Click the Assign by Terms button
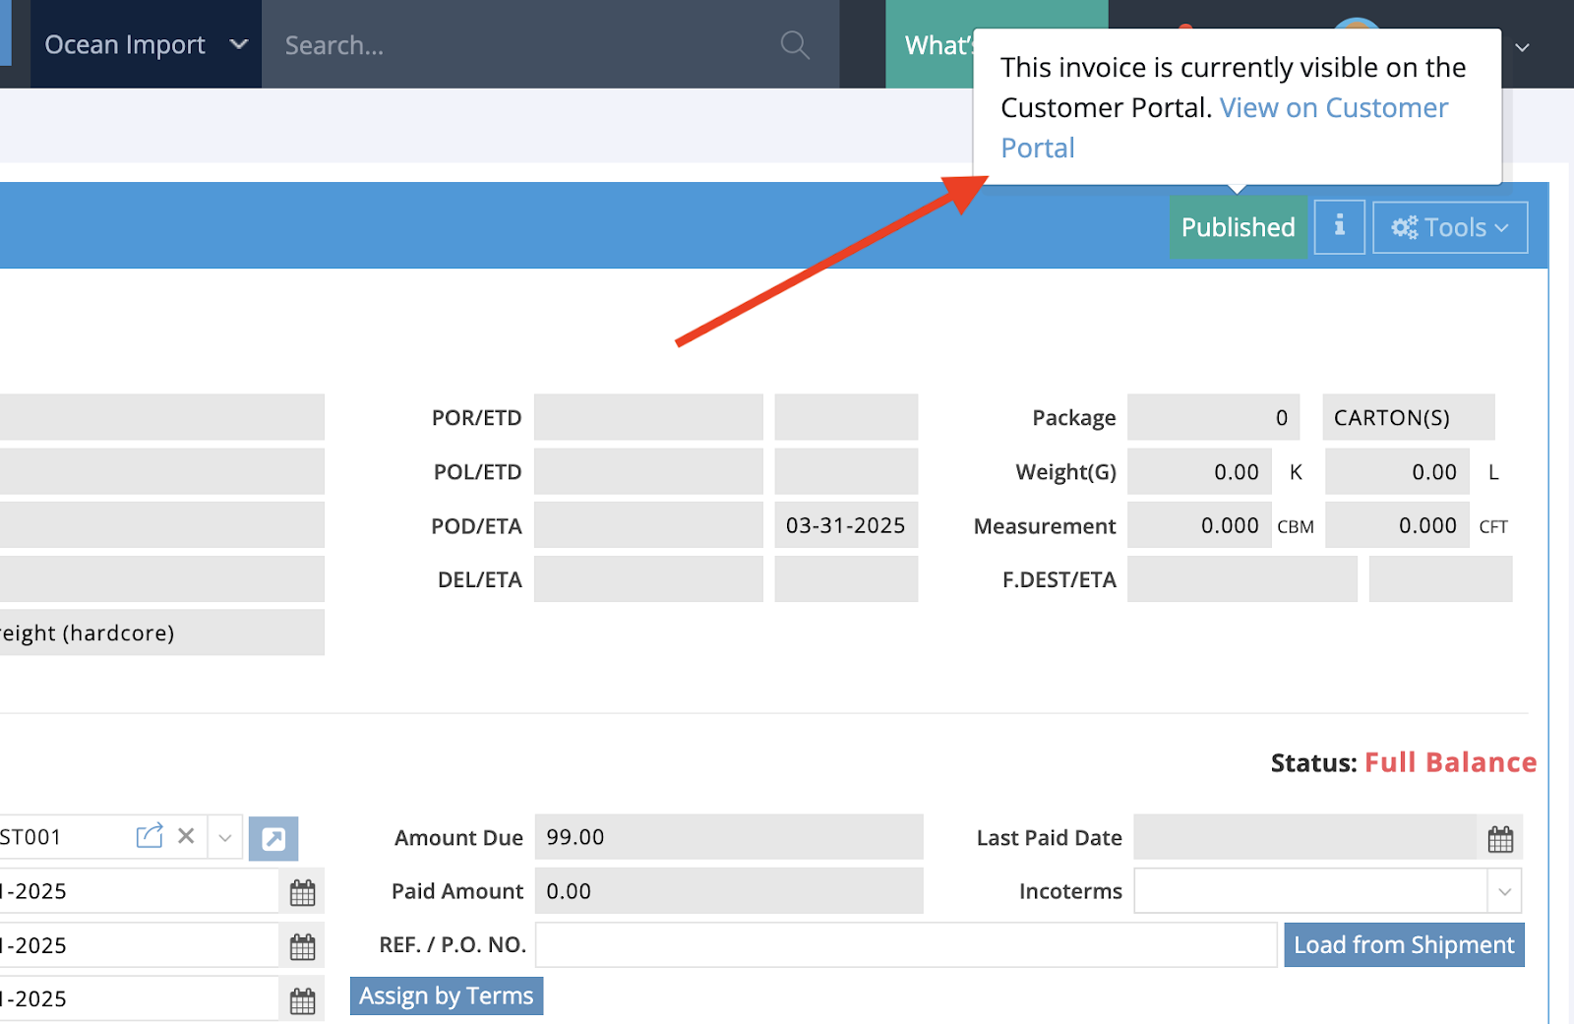The image size is (1574, 1024). click(x=447, y=995)
